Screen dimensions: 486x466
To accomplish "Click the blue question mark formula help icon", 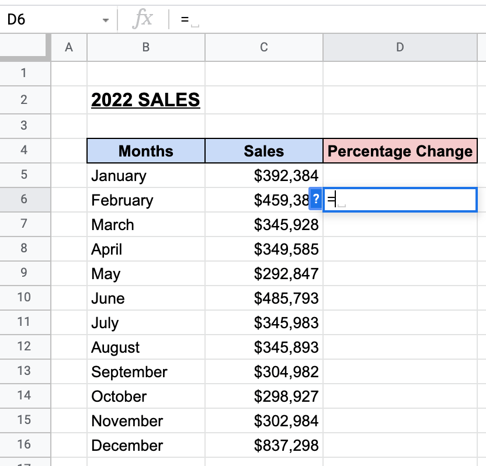I will [316, 200].
